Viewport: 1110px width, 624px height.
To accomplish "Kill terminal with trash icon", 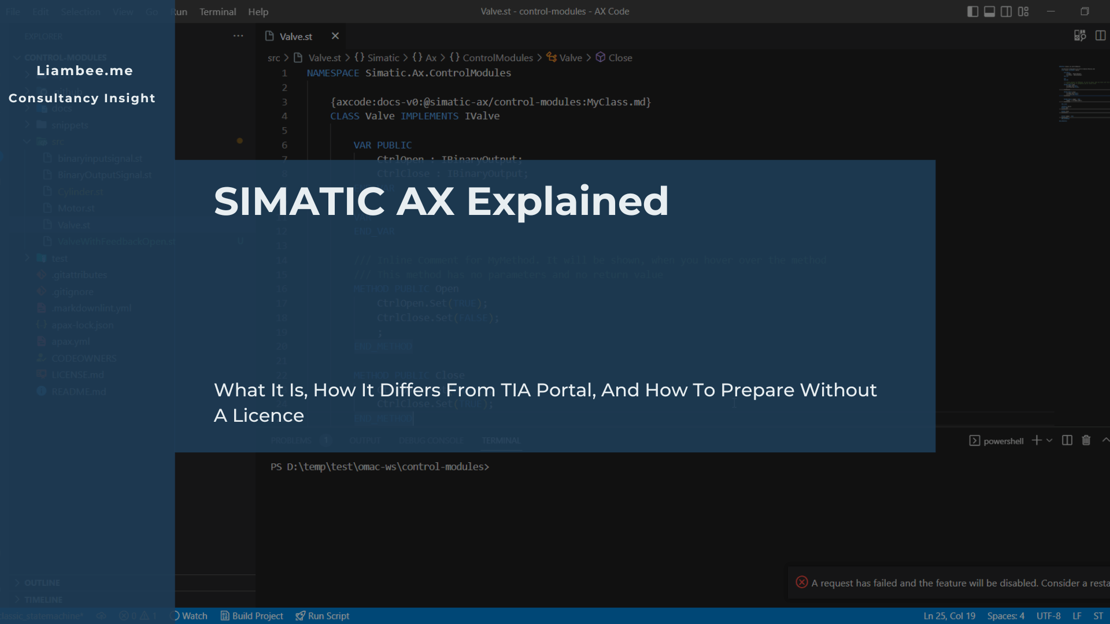I will tap(1086, 440).
